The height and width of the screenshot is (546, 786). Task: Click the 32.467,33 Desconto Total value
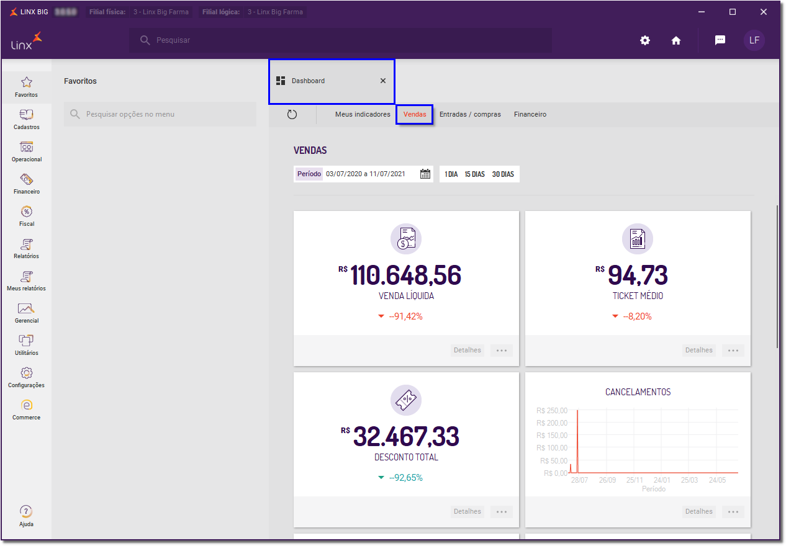pos(406,437)
